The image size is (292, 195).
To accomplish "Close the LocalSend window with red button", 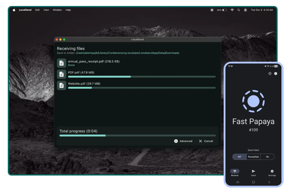I will [x=57, y=40].
